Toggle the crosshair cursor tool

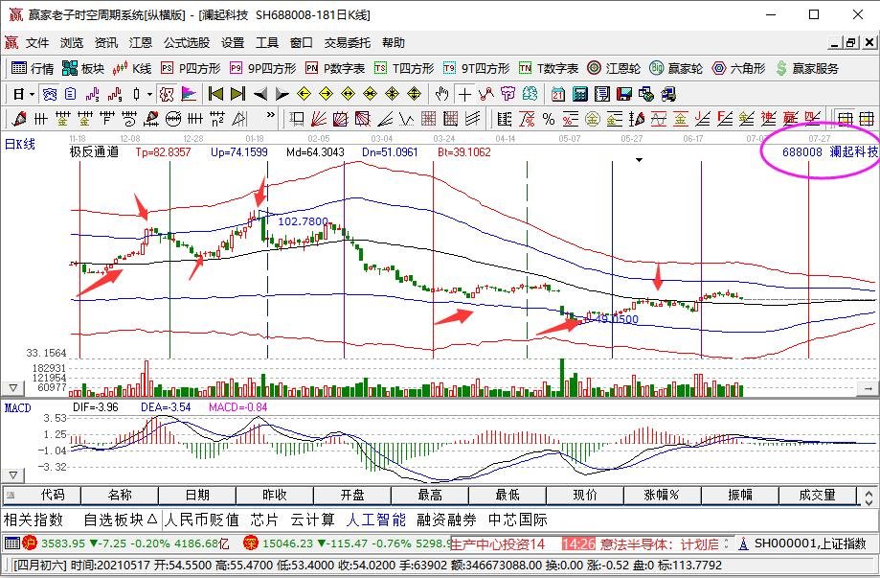pos(464,94)
